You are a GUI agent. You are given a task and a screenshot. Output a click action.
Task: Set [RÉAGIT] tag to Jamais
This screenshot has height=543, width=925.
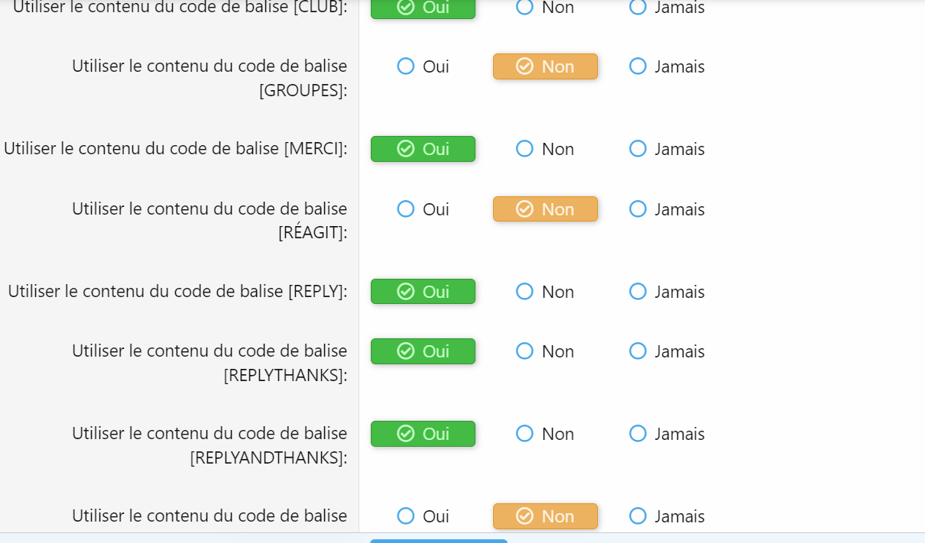[x=638, y=209]
